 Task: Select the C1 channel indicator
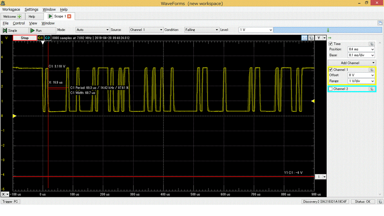[40, 38]
